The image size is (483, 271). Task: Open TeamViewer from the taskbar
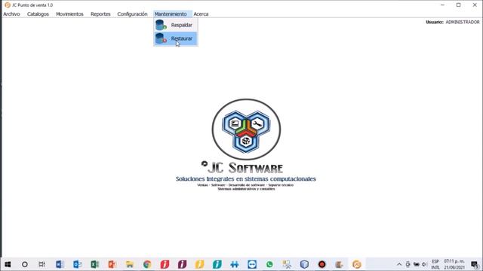tap(252, 264)
